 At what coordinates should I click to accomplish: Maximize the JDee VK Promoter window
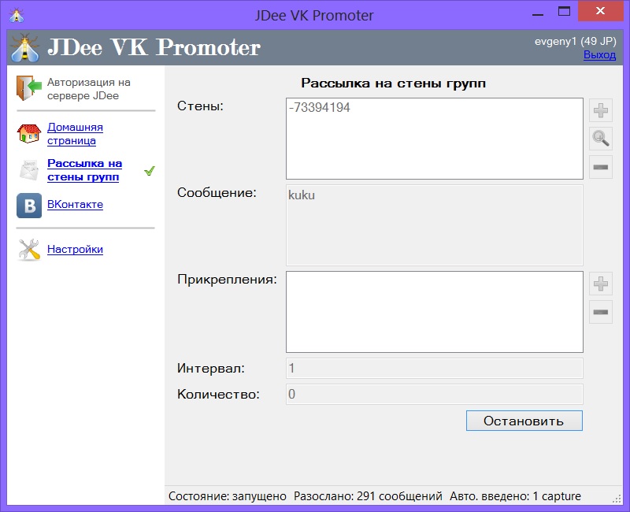point(564,12)
